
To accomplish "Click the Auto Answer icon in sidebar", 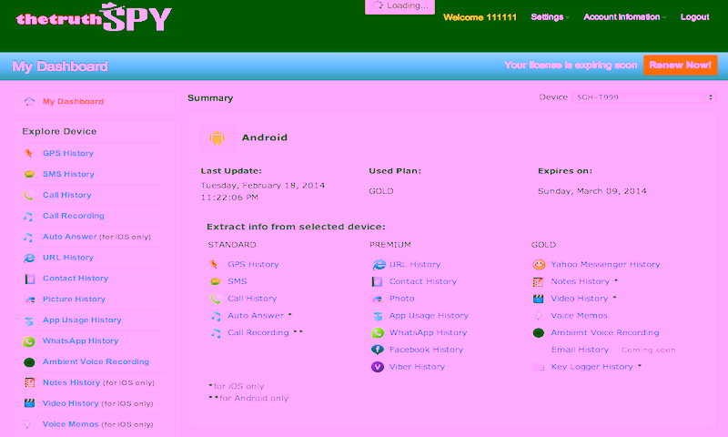I will [x=28, y=238].
